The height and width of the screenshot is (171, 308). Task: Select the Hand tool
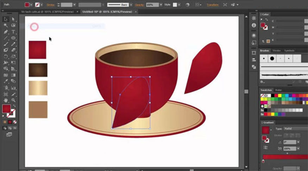tap(6, 100)
